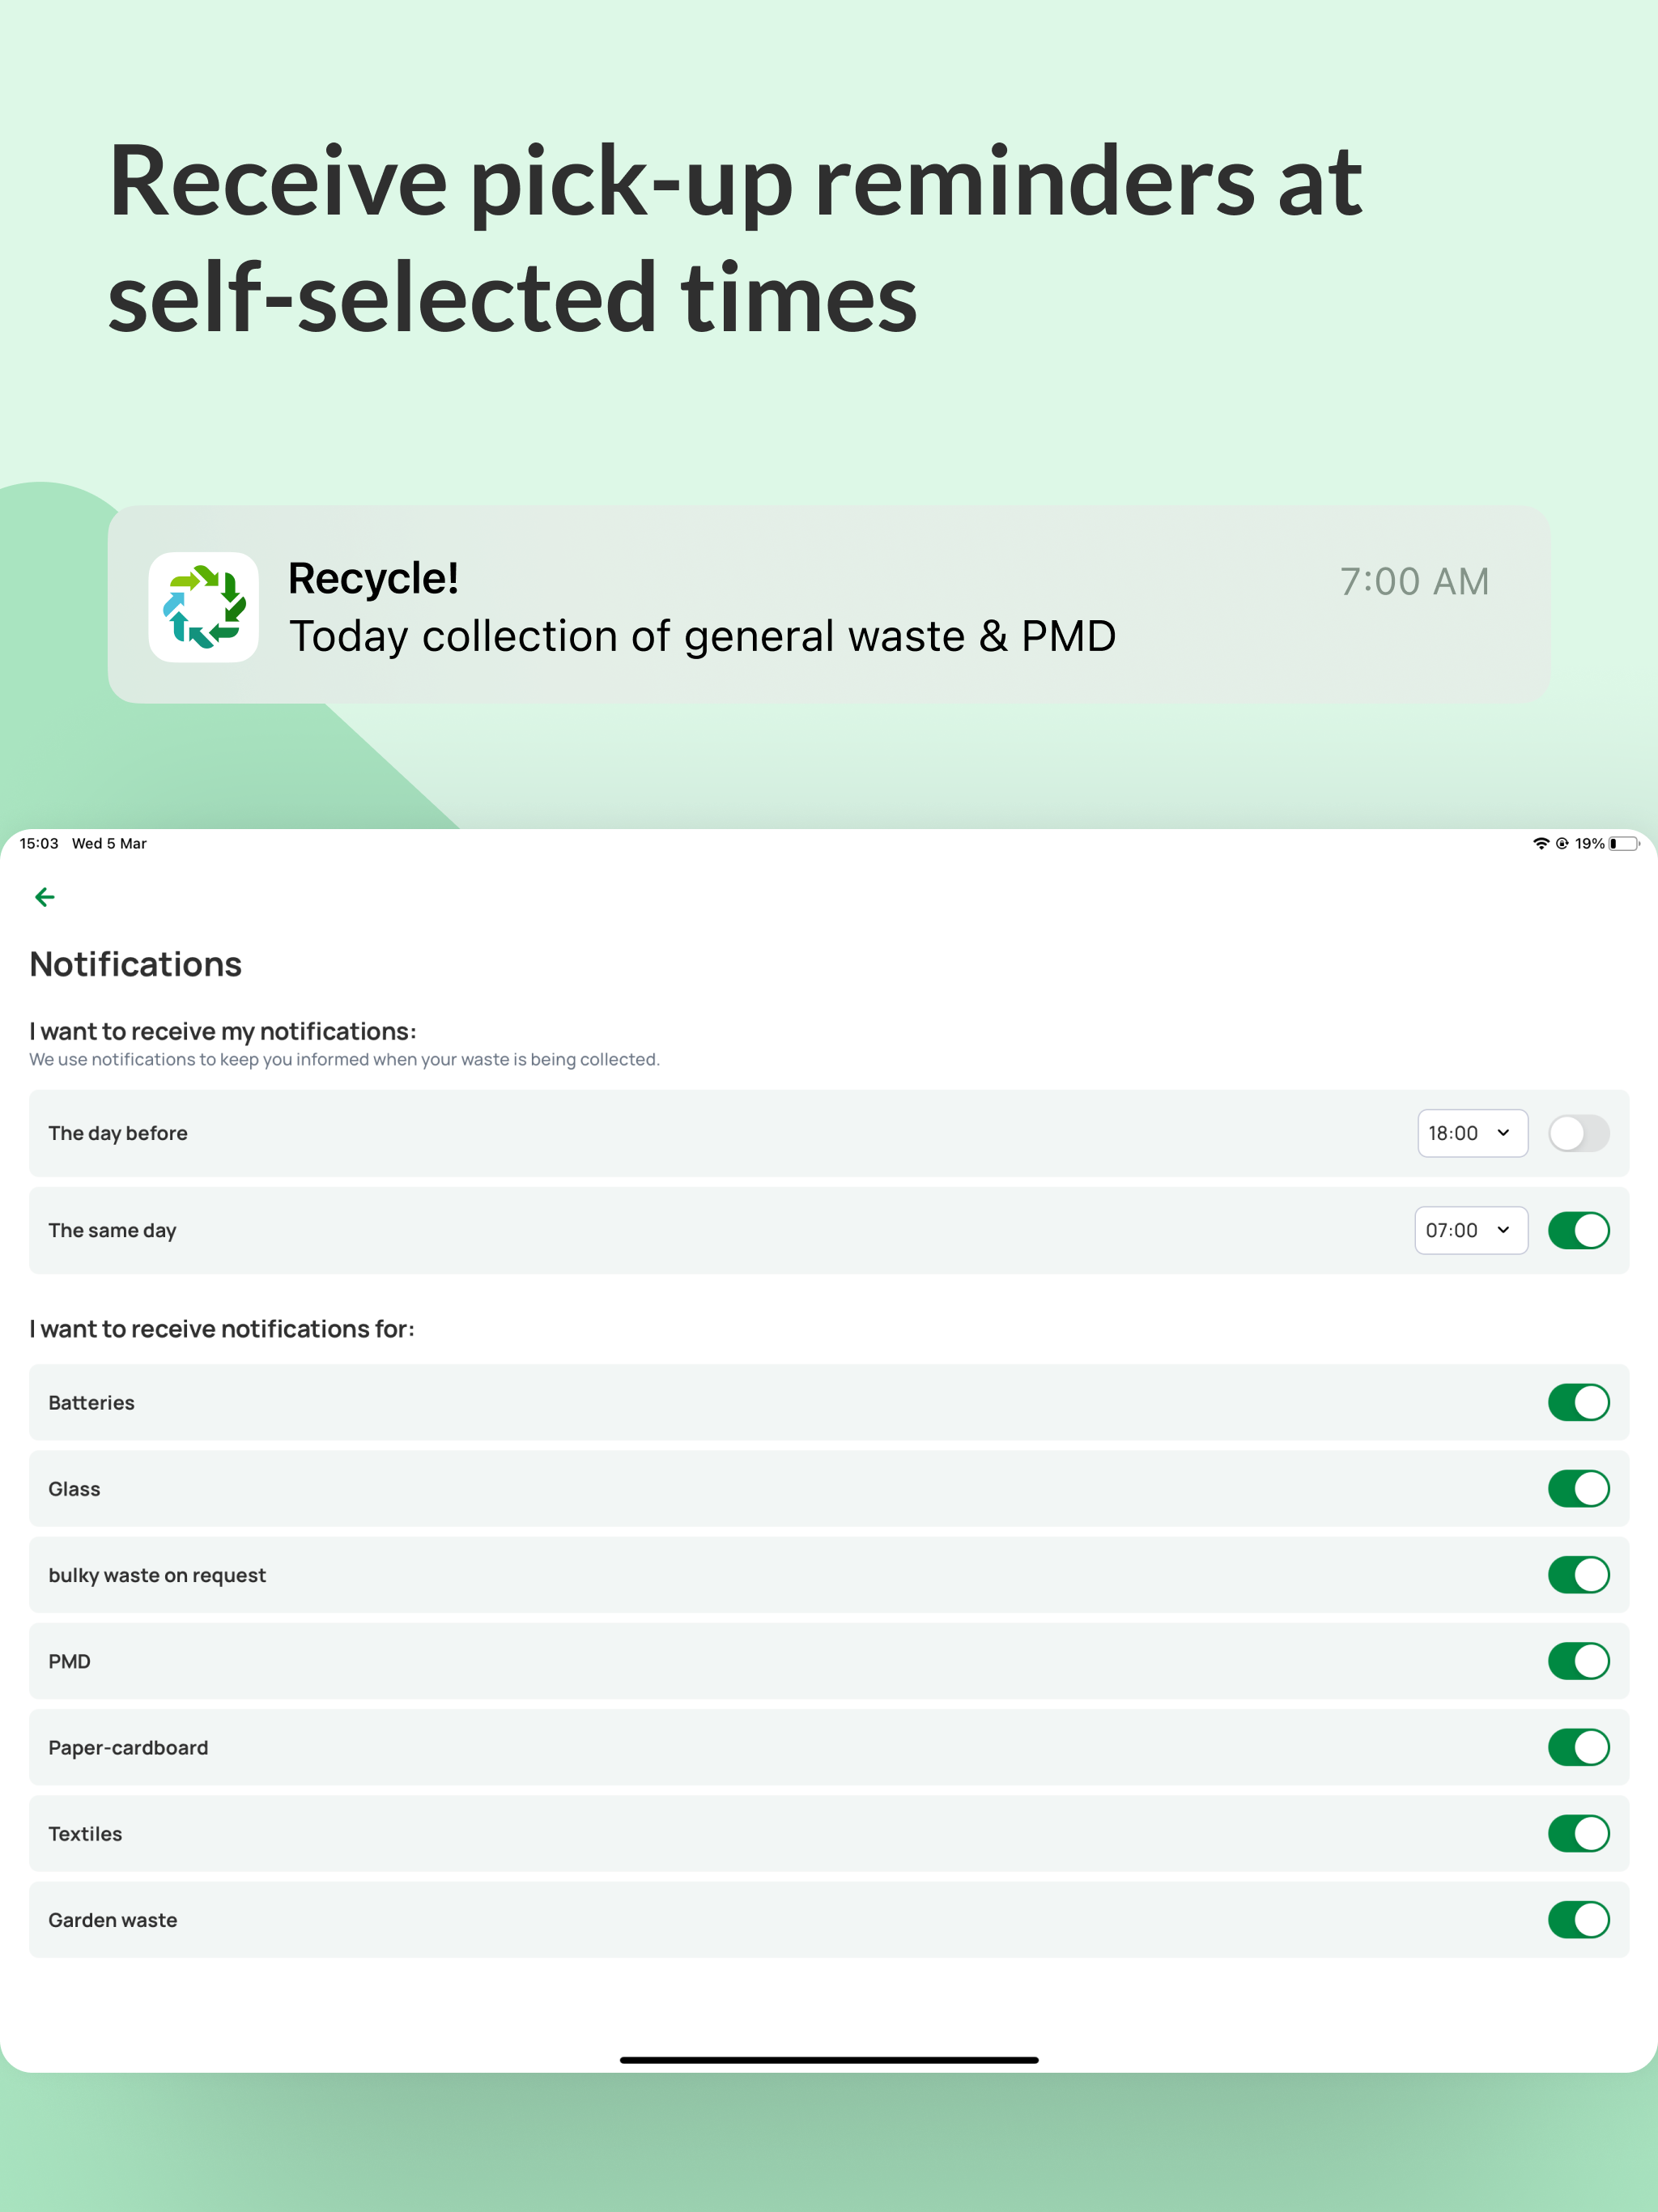The image size is (1658, 2212).
Task: Click the green back arrow
Action: click(45, 897)
